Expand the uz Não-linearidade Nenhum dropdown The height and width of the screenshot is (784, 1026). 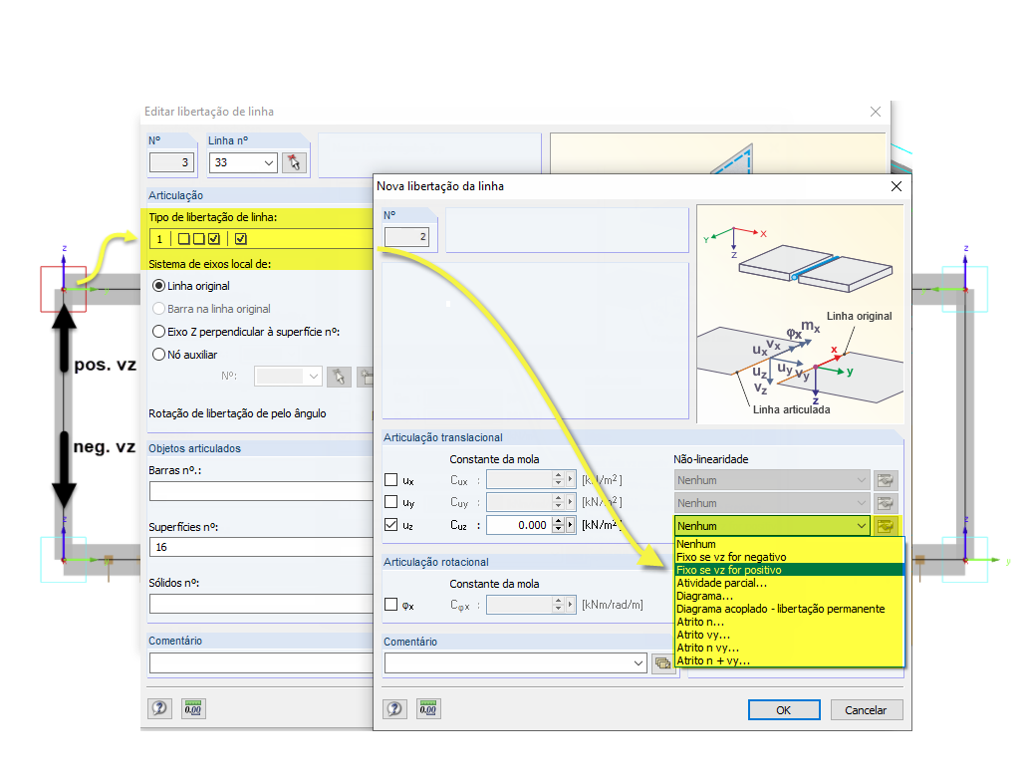861,526
